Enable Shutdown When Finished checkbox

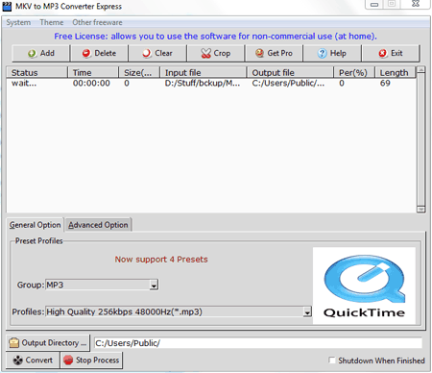(x=332, y=361)
